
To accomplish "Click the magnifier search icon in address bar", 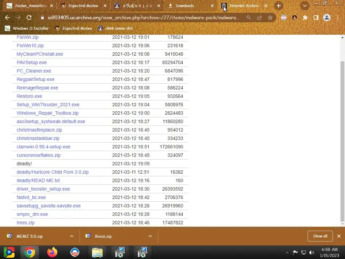I will [248, 18].
